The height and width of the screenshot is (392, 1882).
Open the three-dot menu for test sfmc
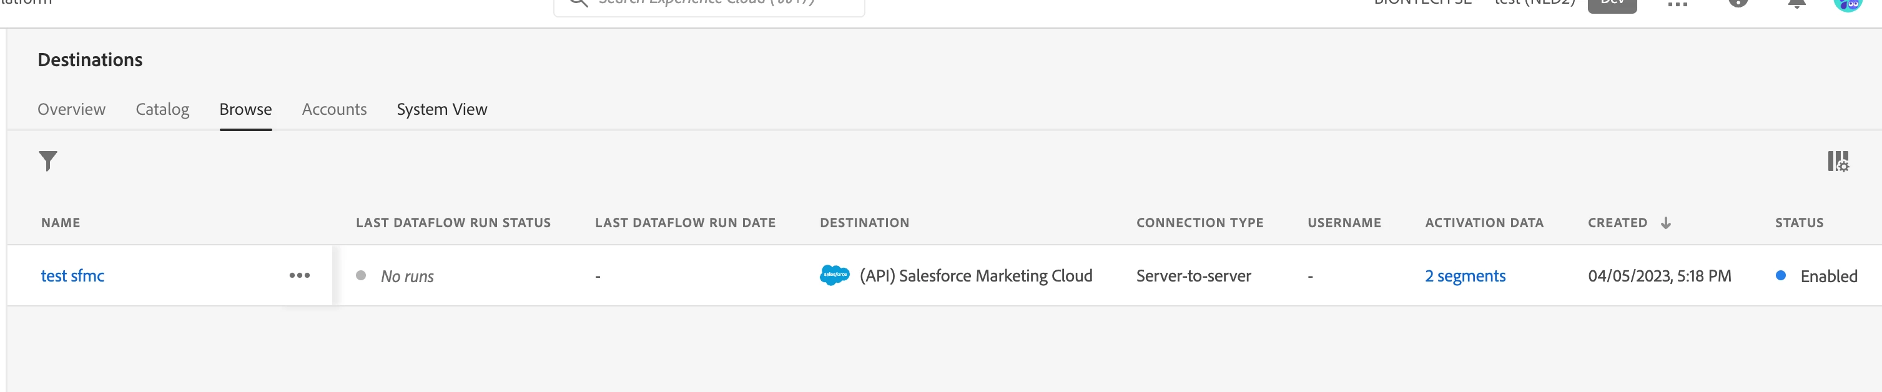pyautogui.click(x=300, y=275)
